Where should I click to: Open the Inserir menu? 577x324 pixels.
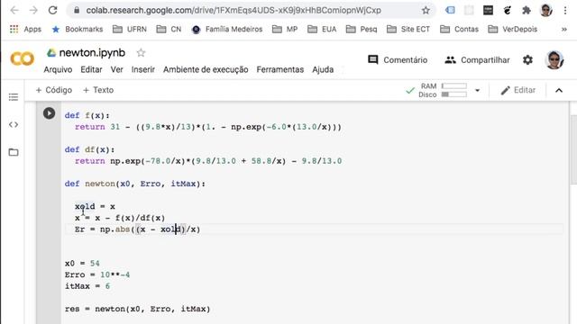(143, 69)
